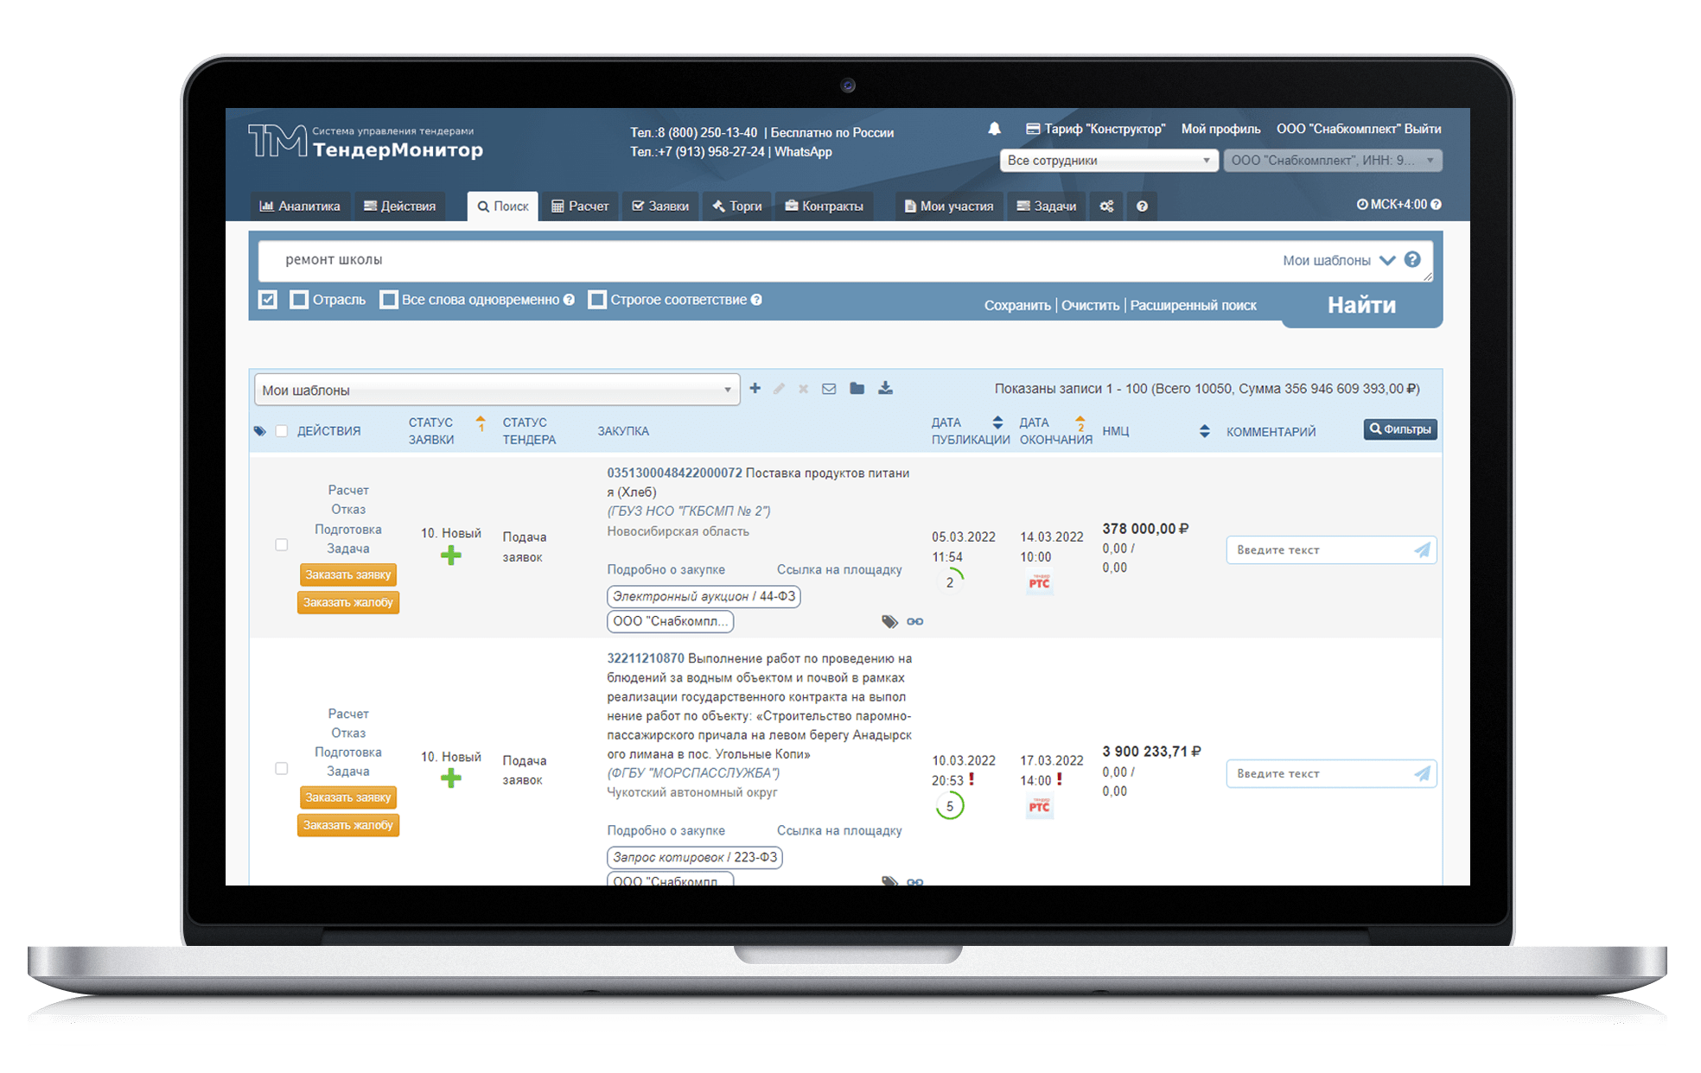
Task: Enable the Отрасль checkbox
Action: click(x=299, y=300)
